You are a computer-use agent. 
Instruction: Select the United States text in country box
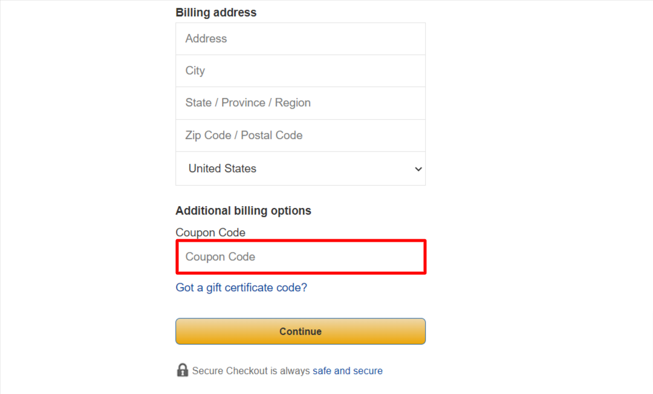223,169
